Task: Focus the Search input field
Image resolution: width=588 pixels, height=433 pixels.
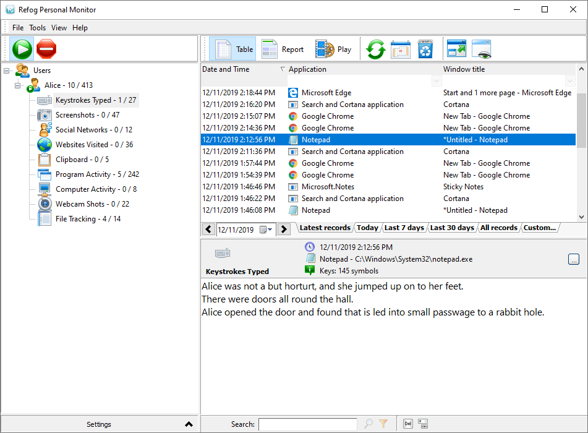Action: 307,424
